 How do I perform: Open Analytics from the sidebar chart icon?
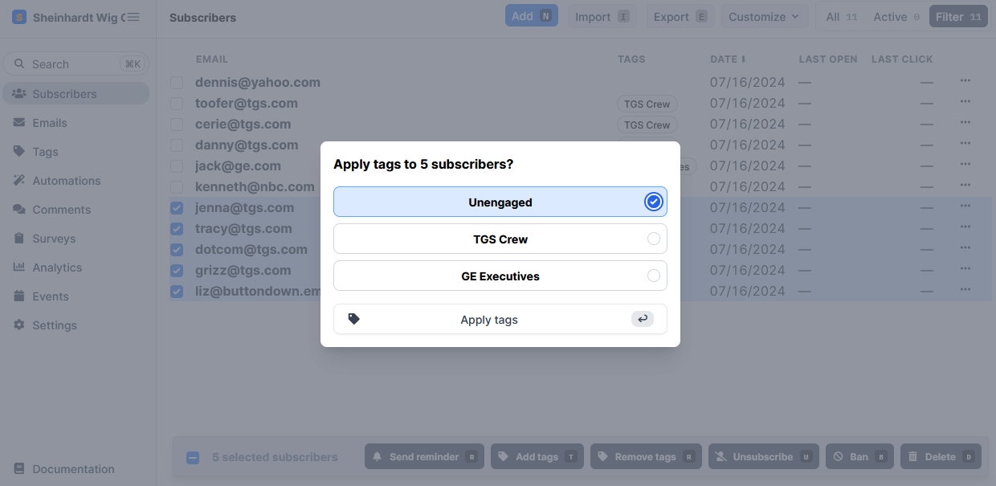(x=18, y=268)
